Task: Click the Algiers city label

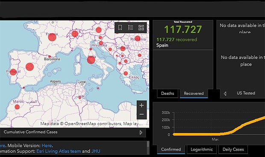Action: (x=55, y=81)
